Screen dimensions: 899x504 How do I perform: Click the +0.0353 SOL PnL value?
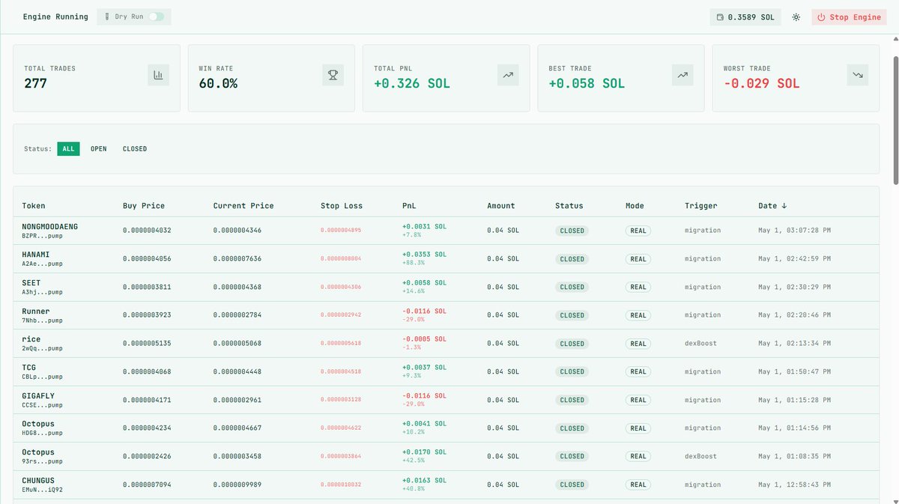(x=424, y=255)
